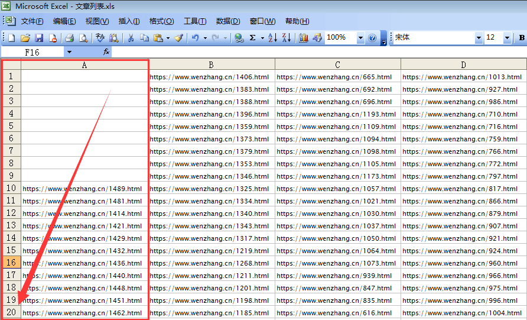Open the Paste options dropdown arrow
The image size is (527, 320).
(x=168, y=38)
